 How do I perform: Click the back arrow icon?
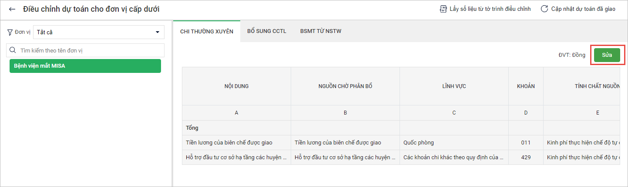[x=12, y=9]
